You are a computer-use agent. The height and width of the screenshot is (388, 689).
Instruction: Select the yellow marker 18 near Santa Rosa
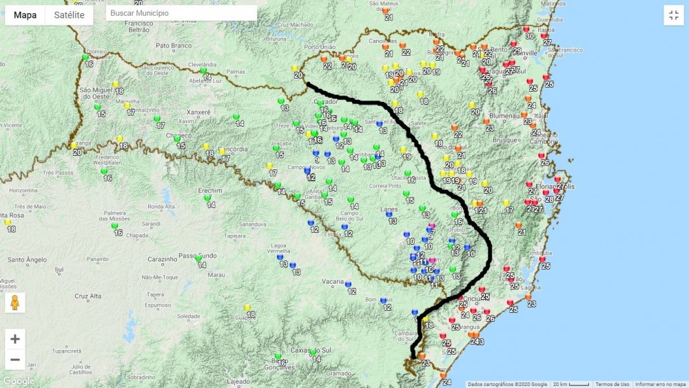[8, 223]
